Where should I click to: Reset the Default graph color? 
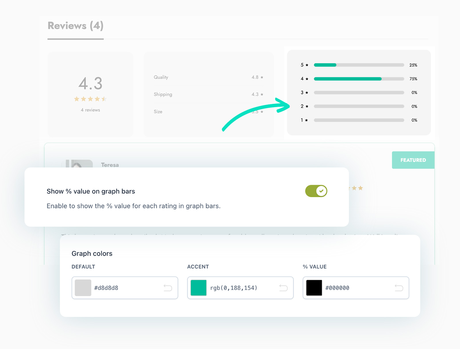[x=168, y=288]
